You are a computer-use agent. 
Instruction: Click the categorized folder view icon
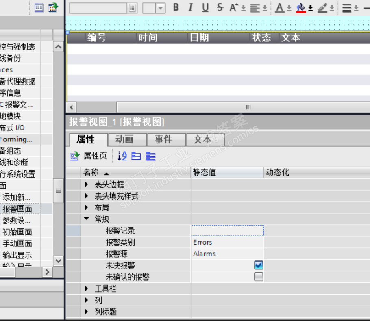(x=136, y=156)
